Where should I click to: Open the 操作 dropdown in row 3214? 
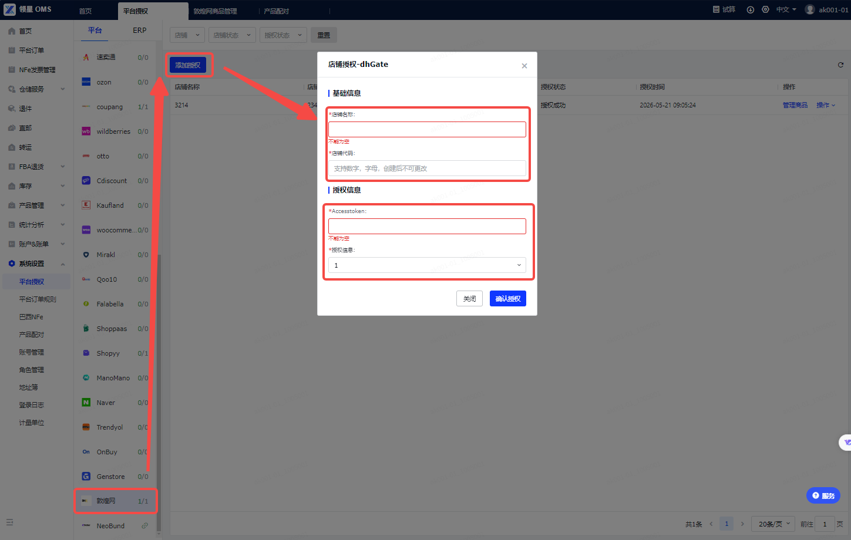click(x=826, y=105)
